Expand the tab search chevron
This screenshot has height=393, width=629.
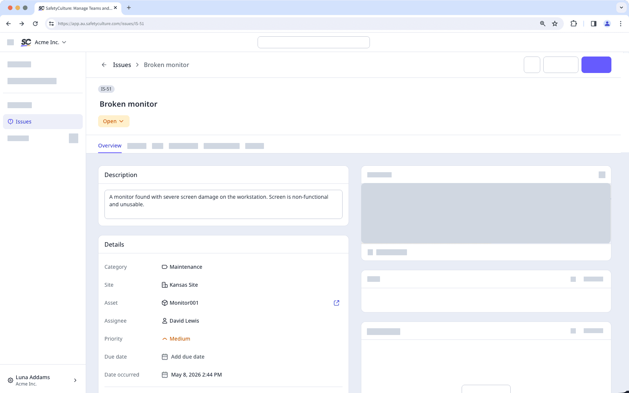621,7
